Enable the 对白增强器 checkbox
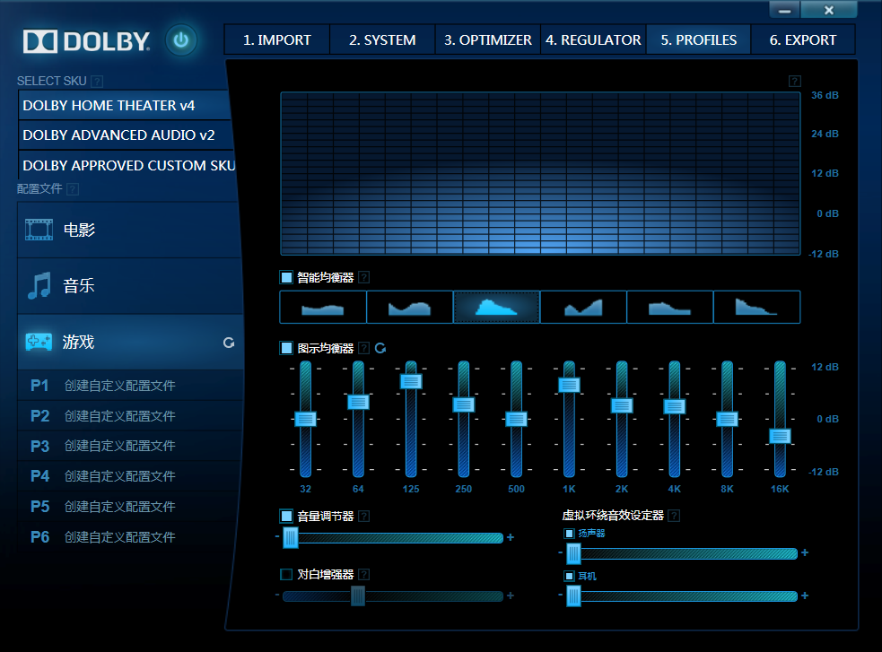 click(286, 575)
